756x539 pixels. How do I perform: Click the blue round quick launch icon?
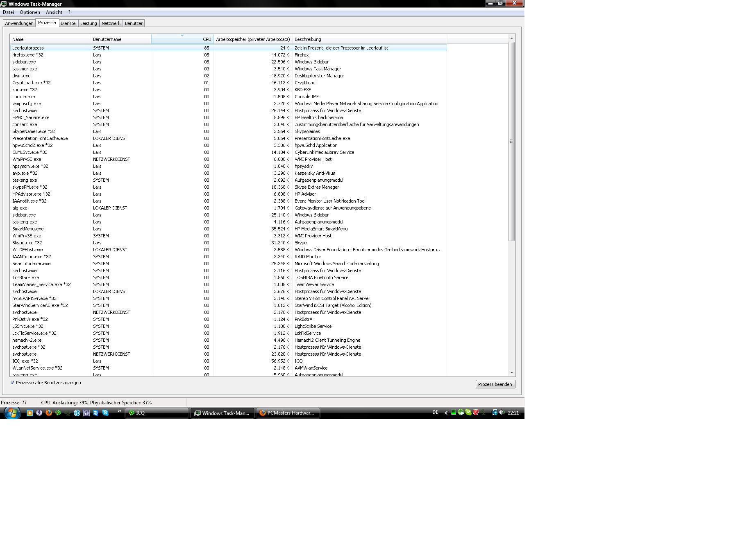point(77,413)
